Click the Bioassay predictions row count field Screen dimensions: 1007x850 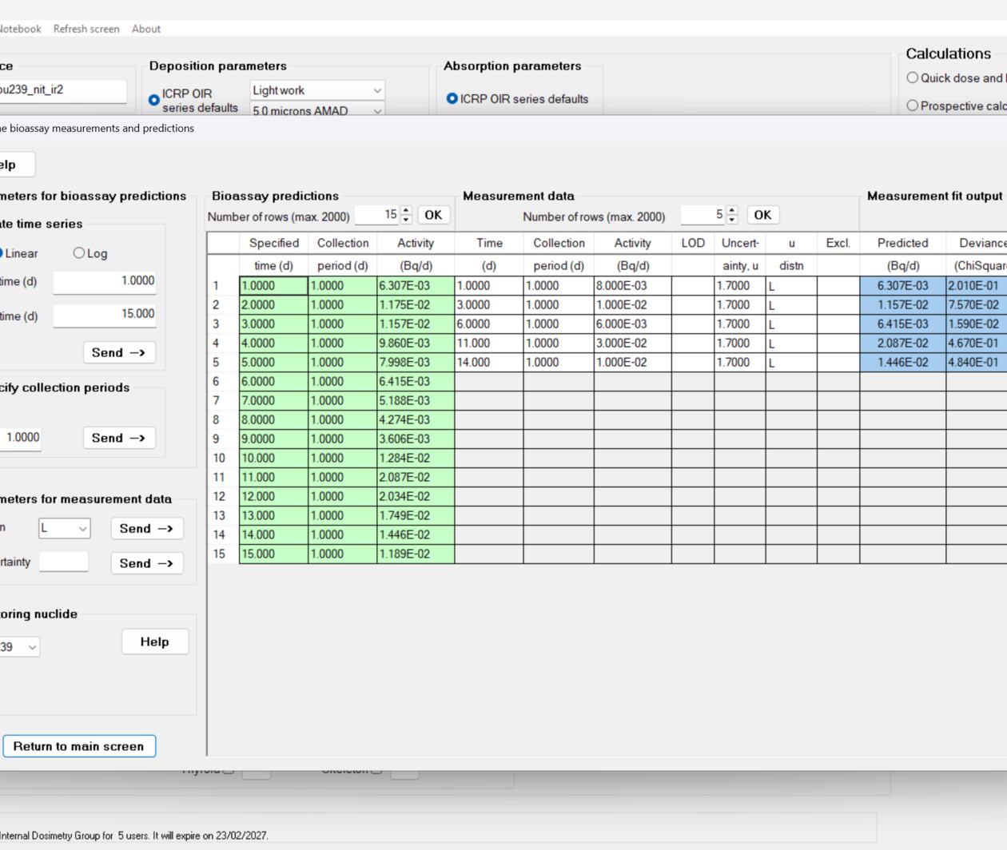(x=377, y=215)
